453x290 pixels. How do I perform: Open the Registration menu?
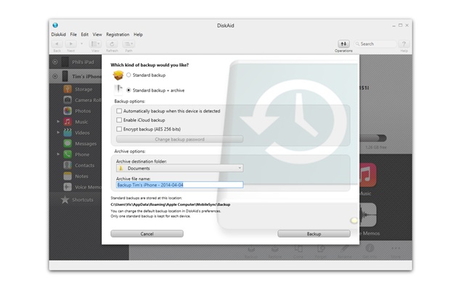[x=118, y=34]
